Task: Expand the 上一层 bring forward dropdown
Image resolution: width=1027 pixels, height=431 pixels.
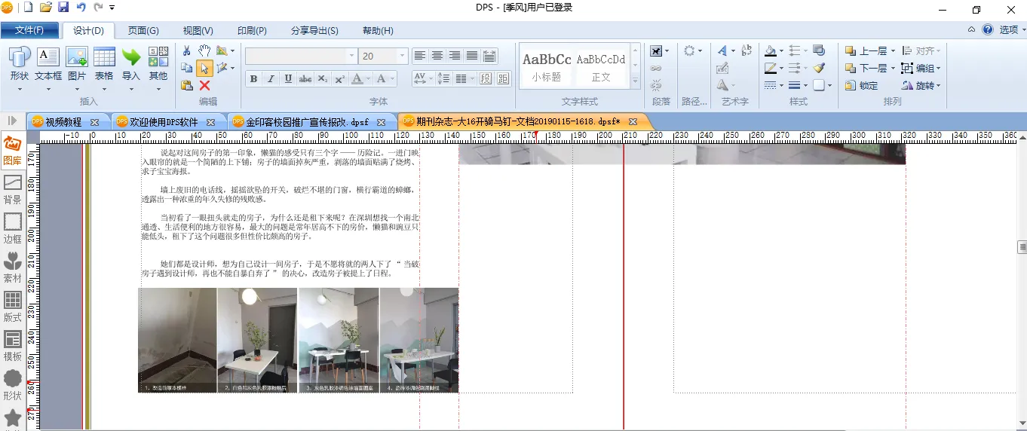Action: tap(893, 51)
